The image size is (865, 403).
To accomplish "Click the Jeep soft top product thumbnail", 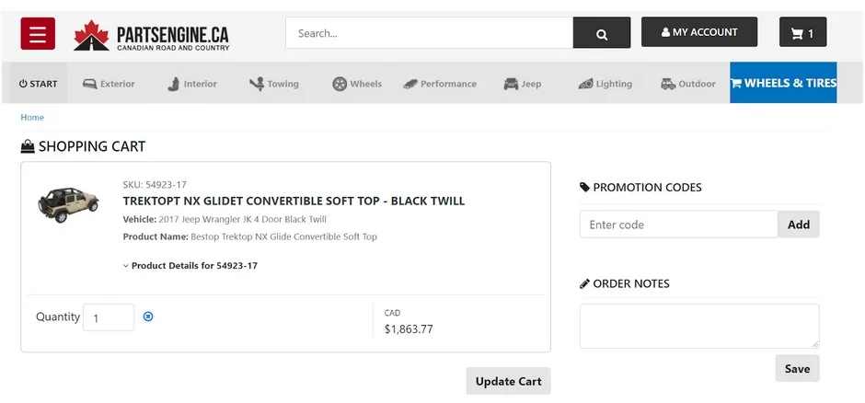I will point(68,203).
